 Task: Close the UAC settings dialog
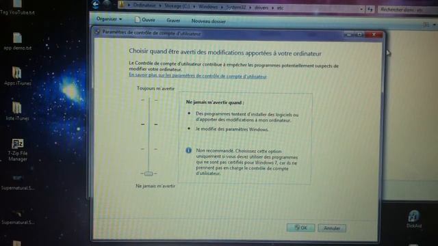pos(374,35)
